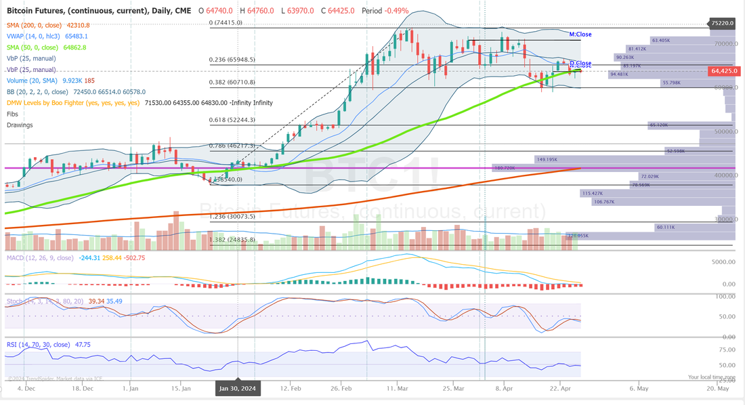Screen dimensions: 745x405
Task: Click the 75220.0 price axis label
Action: tap(723, 23)
